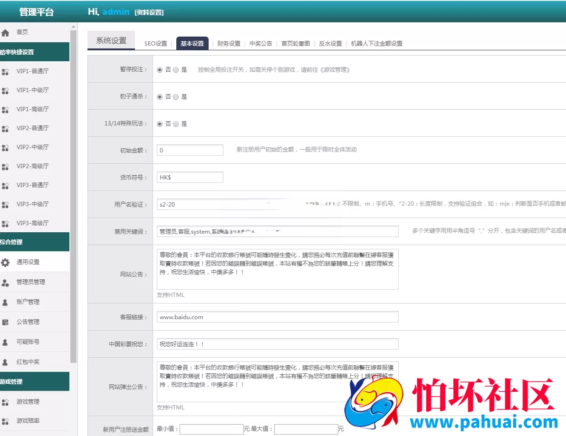Viewport: 566px width, 436px height.
Task: Open 管理员管理 in the sidebar
Action: click(x=31, y=282)
